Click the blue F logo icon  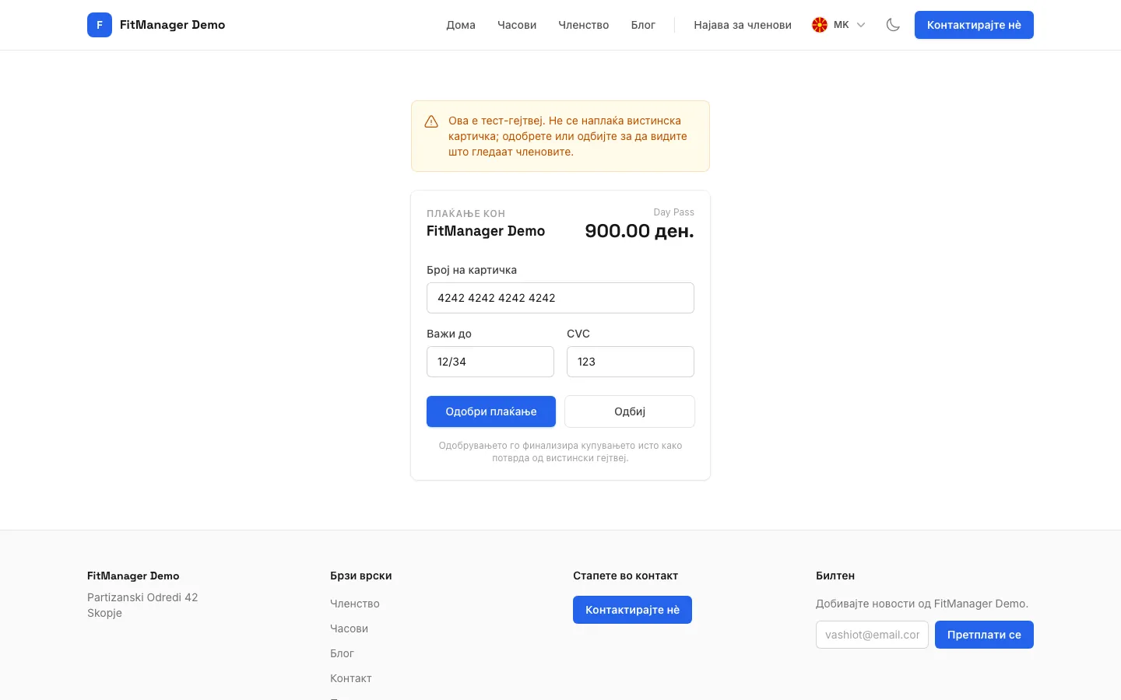(x=100, y=25)
